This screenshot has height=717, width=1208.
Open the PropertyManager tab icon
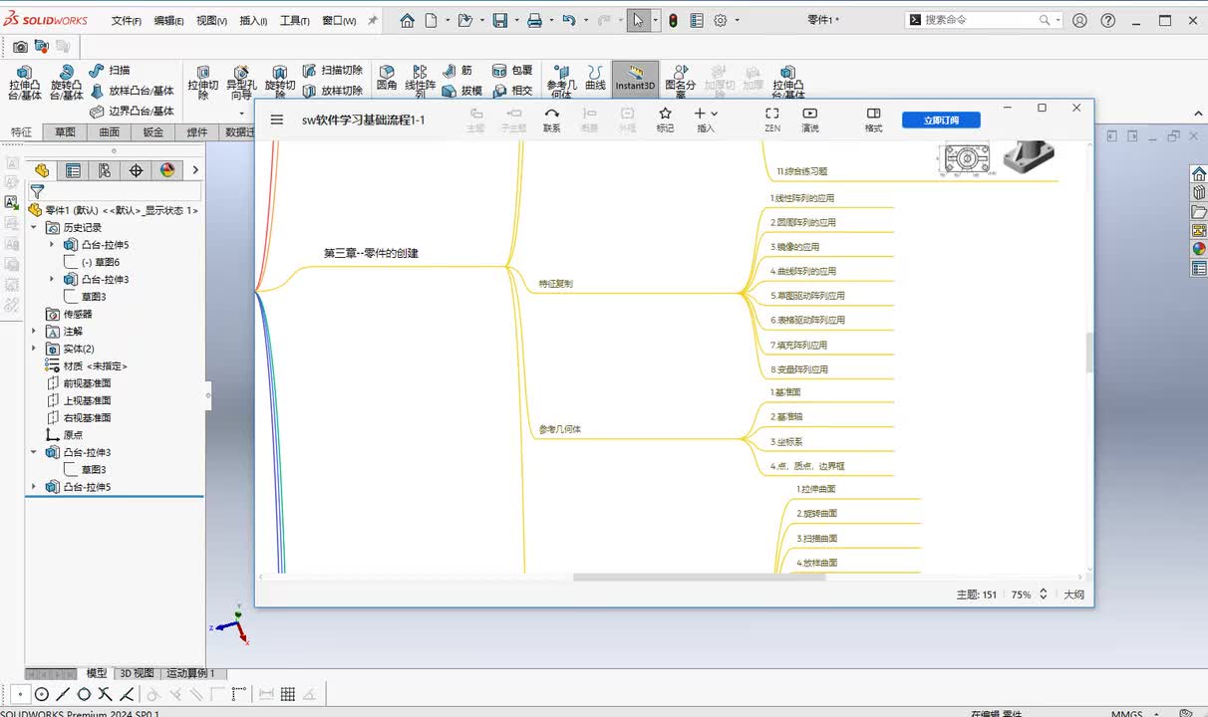click(73, 170)
